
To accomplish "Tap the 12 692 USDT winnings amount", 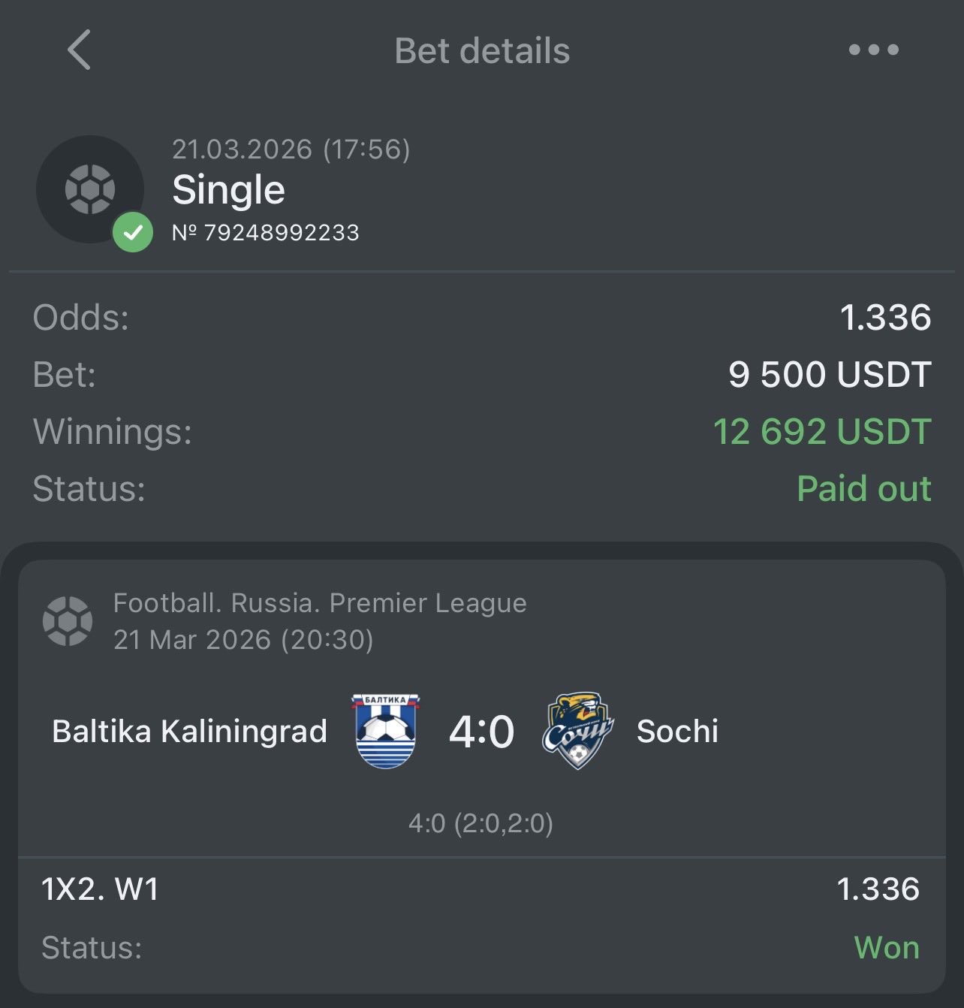I will pos(822,432).
